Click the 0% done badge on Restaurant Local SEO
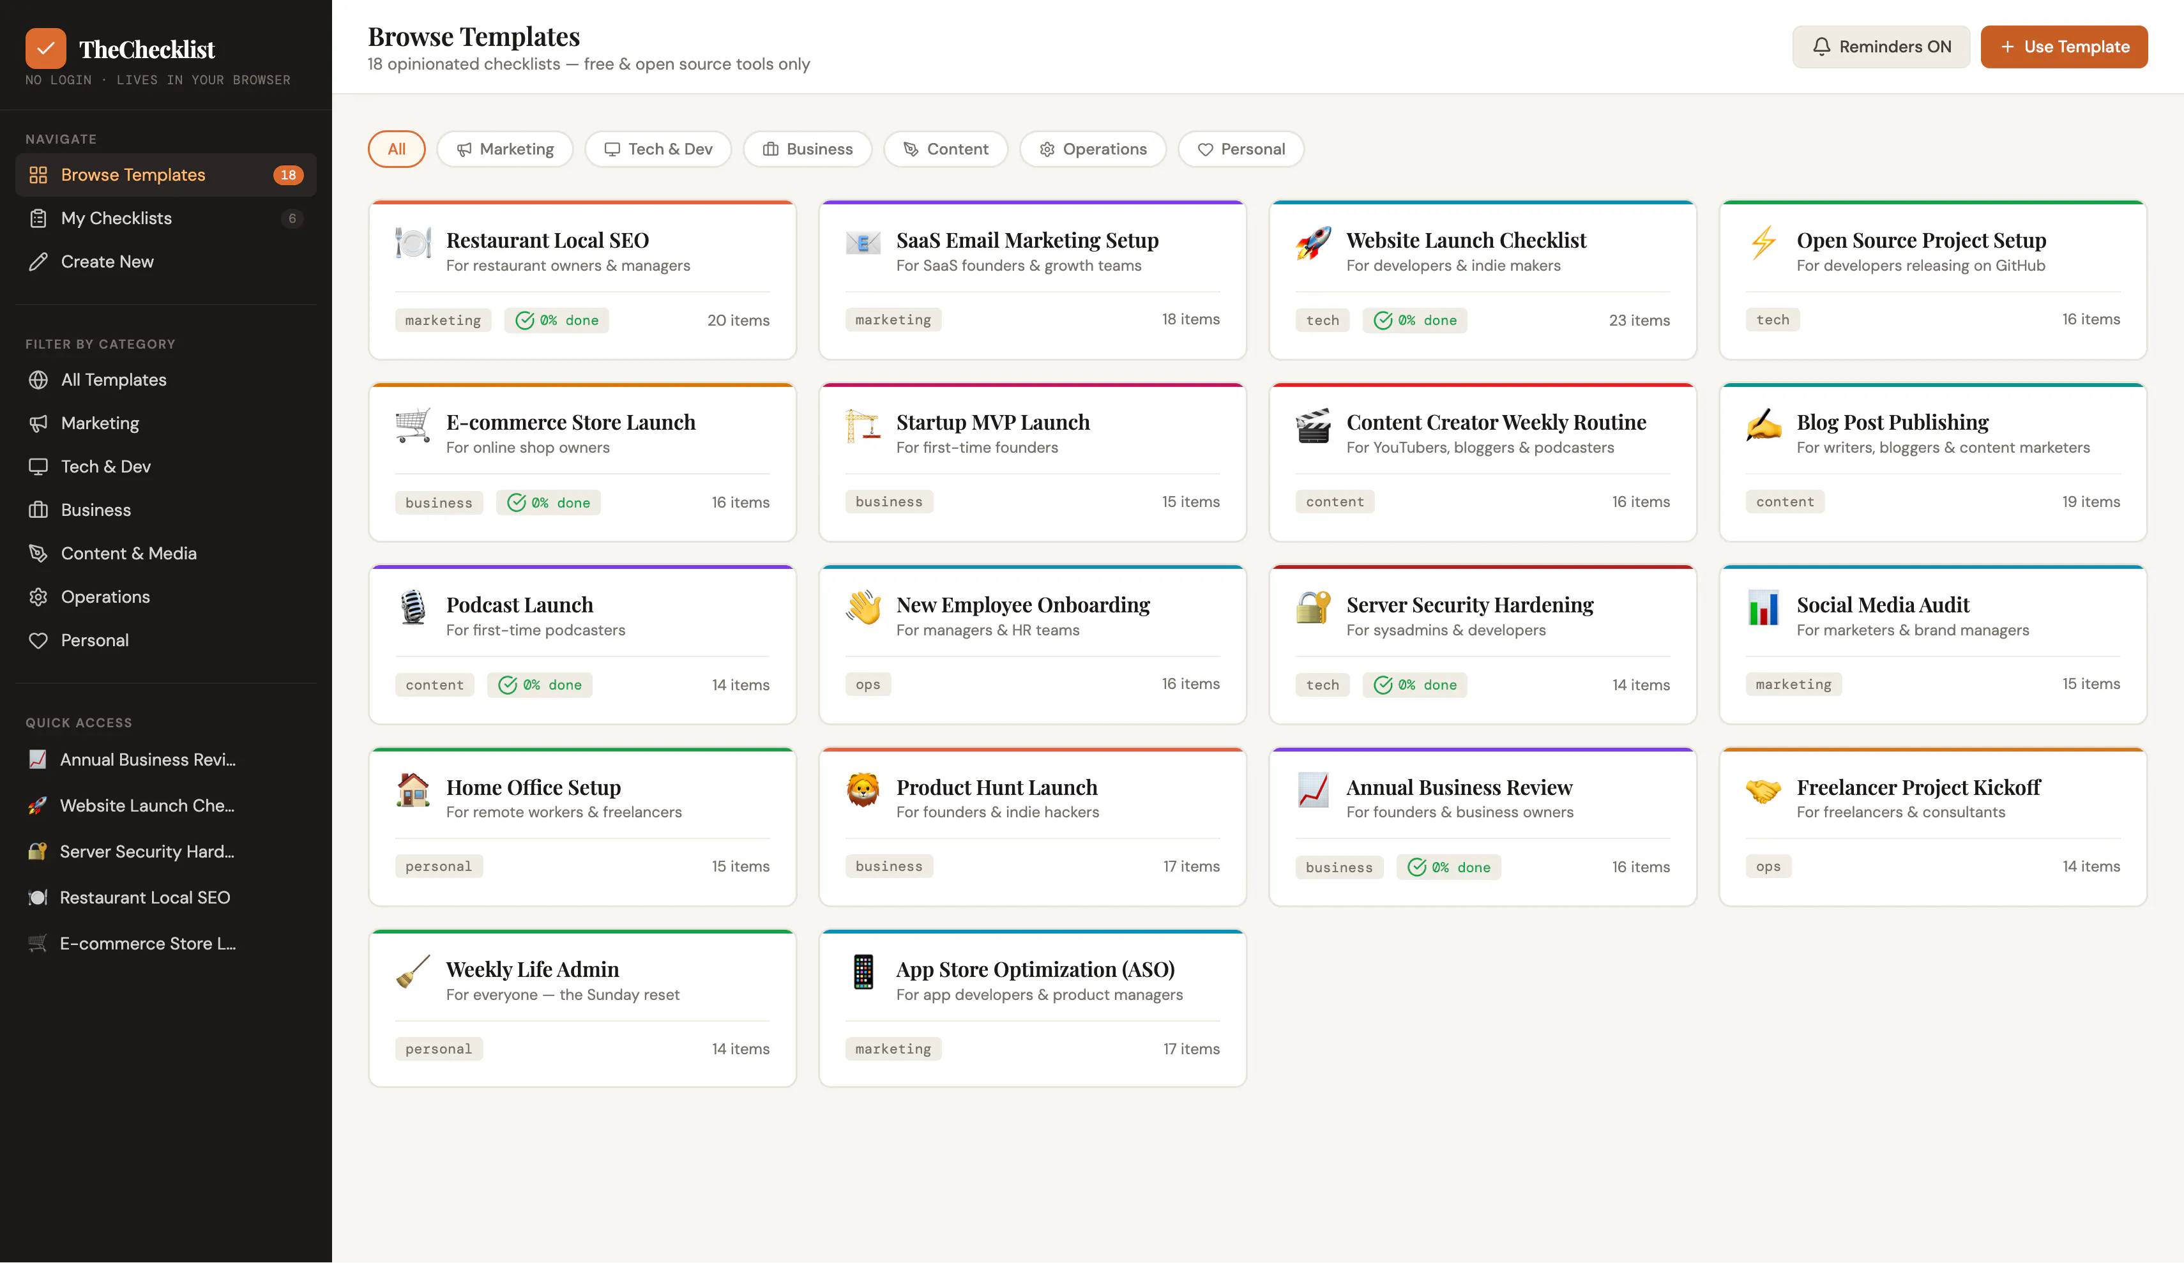This screenshot has width=2184, height=1263. tap(556, 321)
